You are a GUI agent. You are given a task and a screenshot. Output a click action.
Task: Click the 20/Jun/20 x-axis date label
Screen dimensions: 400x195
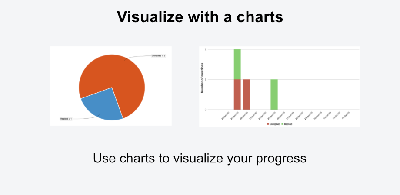[x=226, y=115]
